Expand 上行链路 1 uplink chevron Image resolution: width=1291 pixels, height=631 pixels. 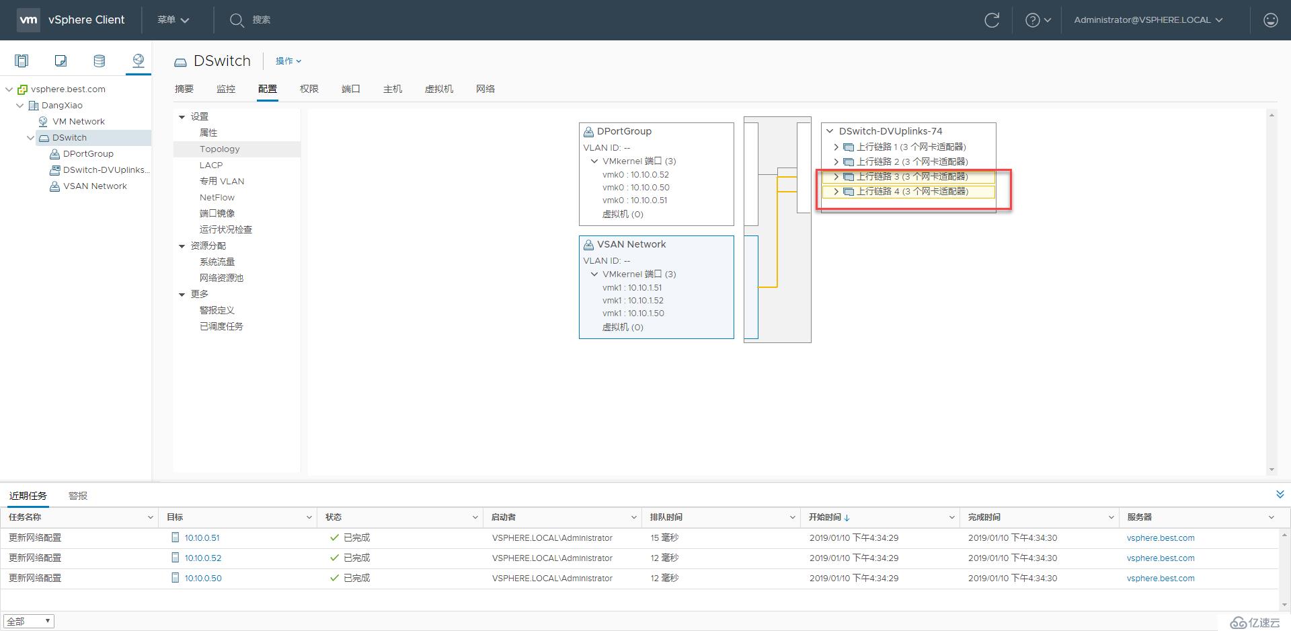tap(836, 147)
